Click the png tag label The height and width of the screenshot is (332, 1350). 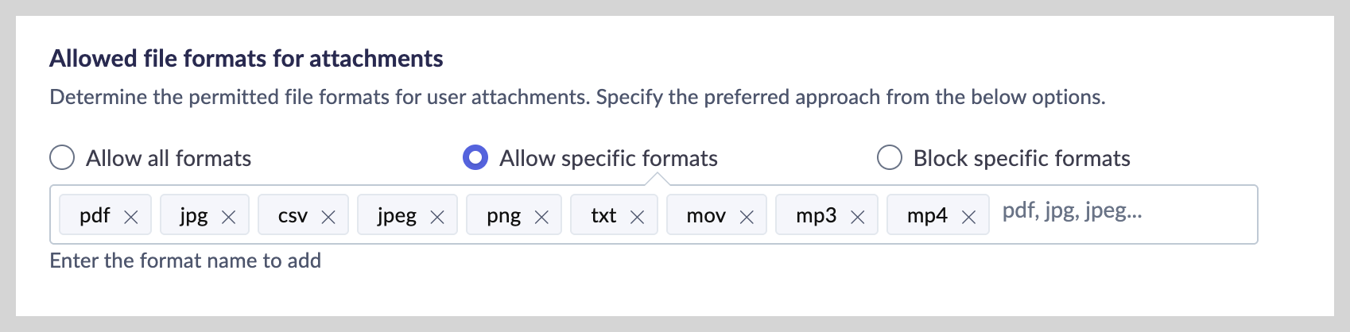(x=504, y=216)
